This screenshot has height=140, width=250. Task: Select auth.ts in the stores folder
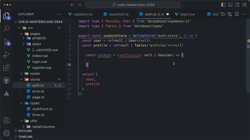pyautogui.click(x=39, y=85)
